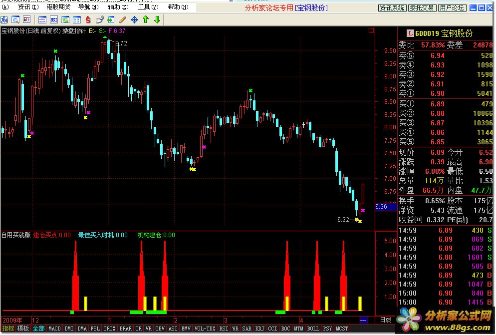496x335 pixels.
Task: Click the multi-window grid toolbar icon
Action: pyautogui.click(x=76, y=20)
